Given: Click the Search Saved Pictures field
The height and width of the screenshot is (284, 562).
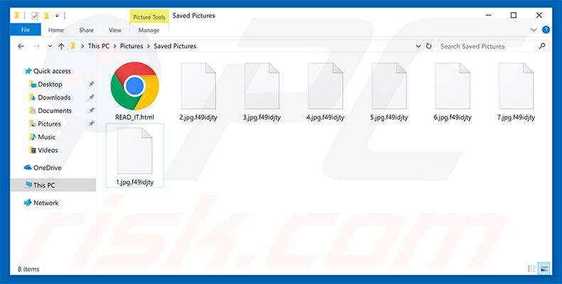Looking at the screenshot, I should (493, 46).
